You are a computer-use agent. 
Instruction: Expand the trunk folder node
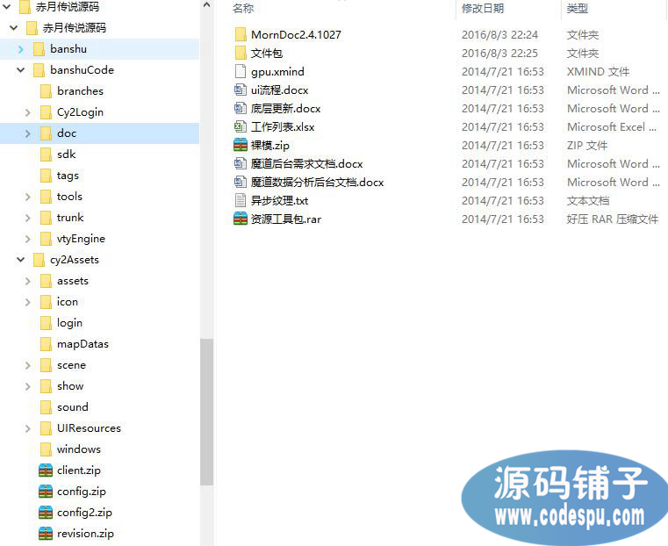(28, 218)
